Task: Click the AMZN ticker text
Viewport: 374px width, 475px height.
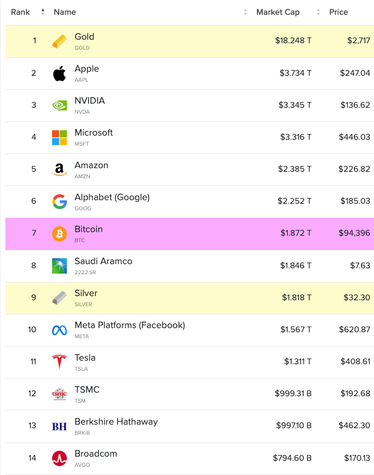Action: (82, 176)
